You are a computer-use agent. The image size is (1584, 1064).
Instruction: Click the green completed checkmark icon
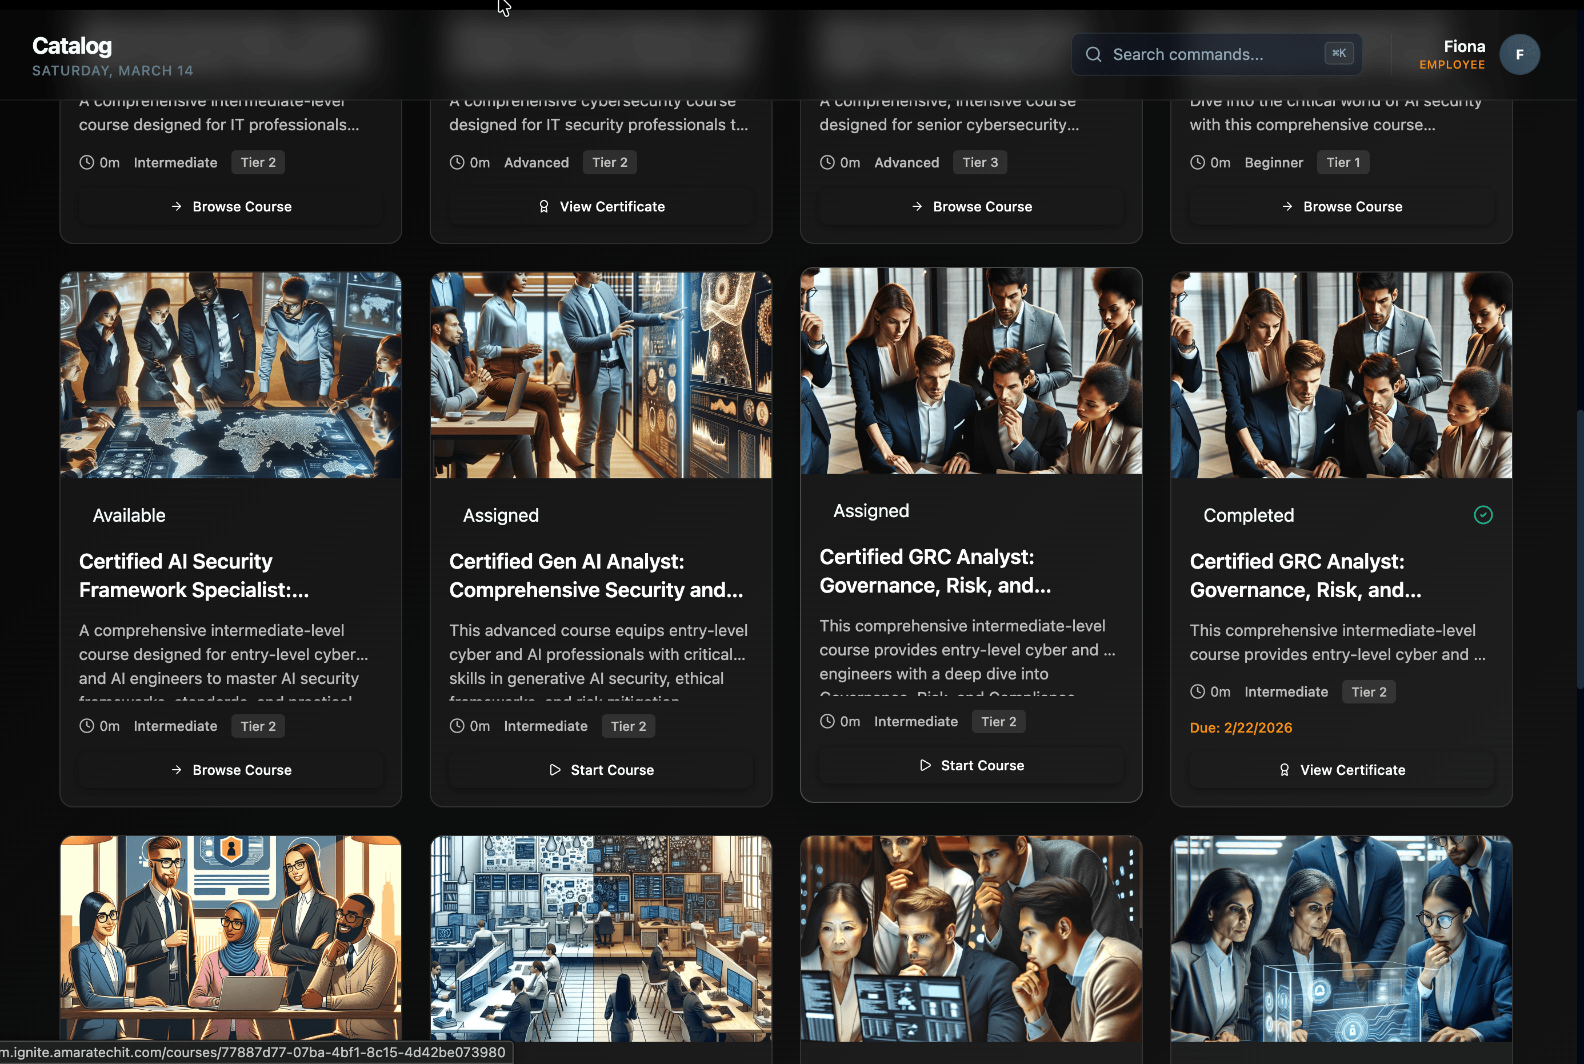tap(1483, 515)
